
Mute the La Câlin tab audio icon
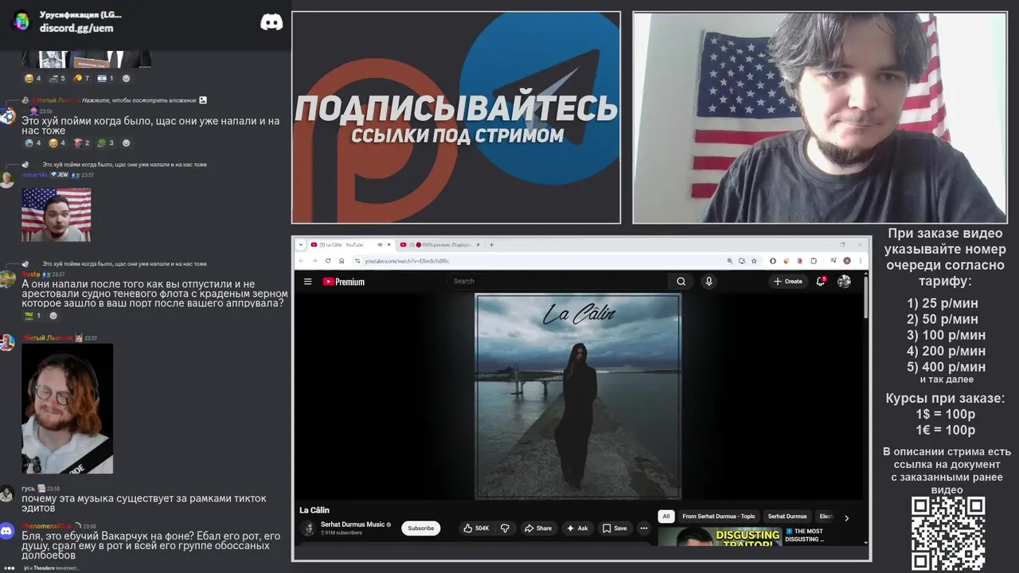380,244
